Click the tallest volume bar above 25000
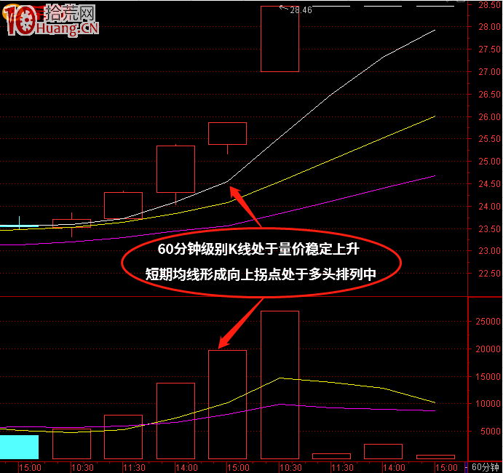The width and height of the screenshot is (503, 473). [280, 385]
